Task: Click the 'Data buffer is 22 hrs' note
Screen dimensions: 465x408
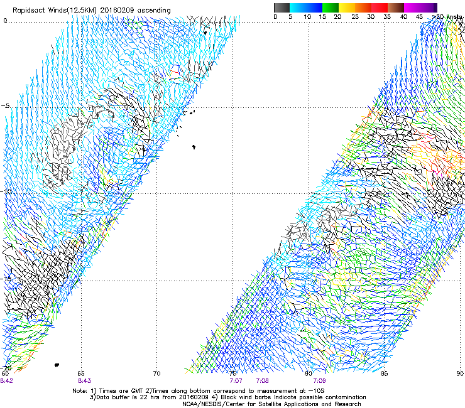Action: [x=228, y=397]
